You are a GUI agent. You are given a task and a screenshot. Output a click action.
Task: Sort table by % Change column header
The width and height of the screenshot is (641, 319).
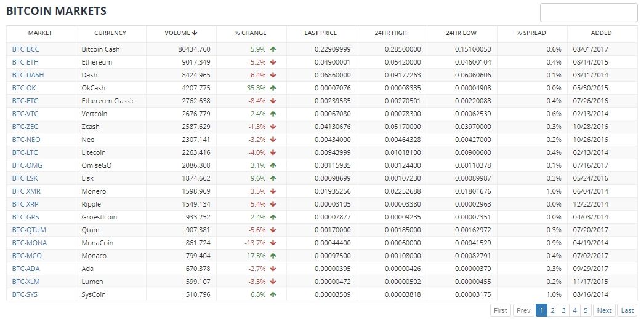(x=251, y=33)
